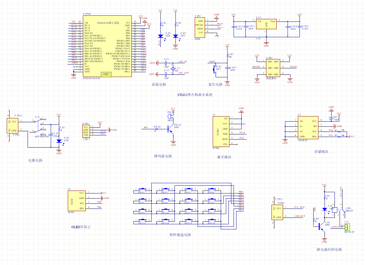
Task: Select capacitor S_EC2 0.1UF
Action: coord(299,27)
